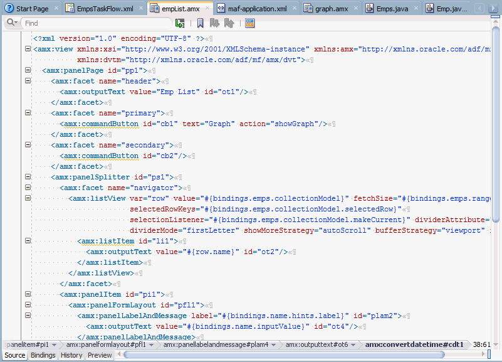The height and width of the screenshot is (362, 502).
Task: Collapse the amx:panelItem pi1 fold
Action: 28,294
